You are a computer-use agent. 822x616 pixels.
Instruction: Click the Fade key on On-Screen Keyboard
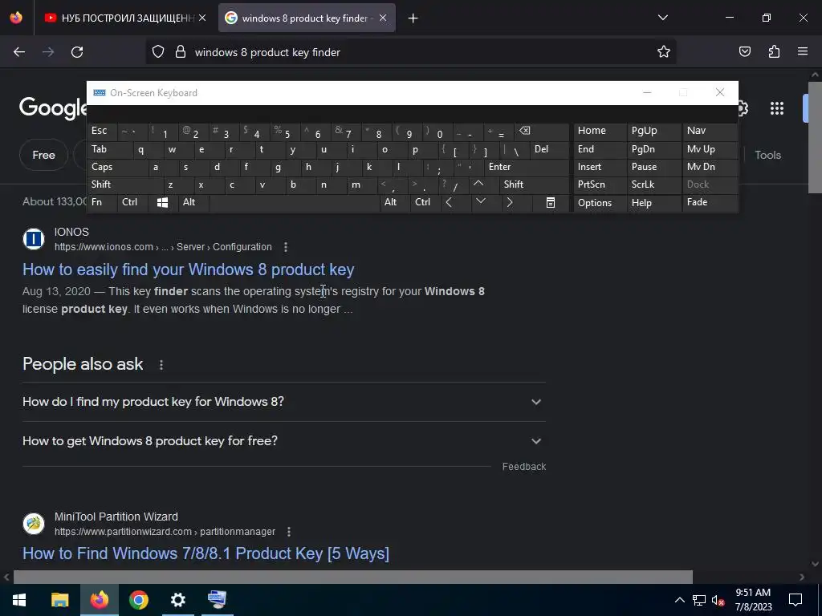[710, 202]
